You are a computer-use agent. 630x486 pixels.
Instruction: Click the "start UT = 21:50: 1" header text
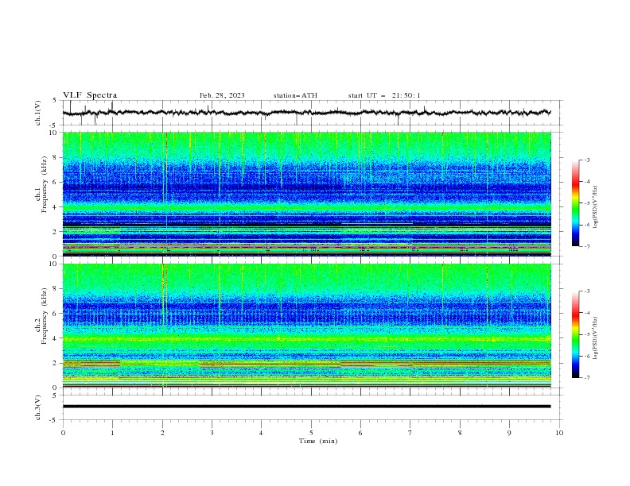click(384, 95)
